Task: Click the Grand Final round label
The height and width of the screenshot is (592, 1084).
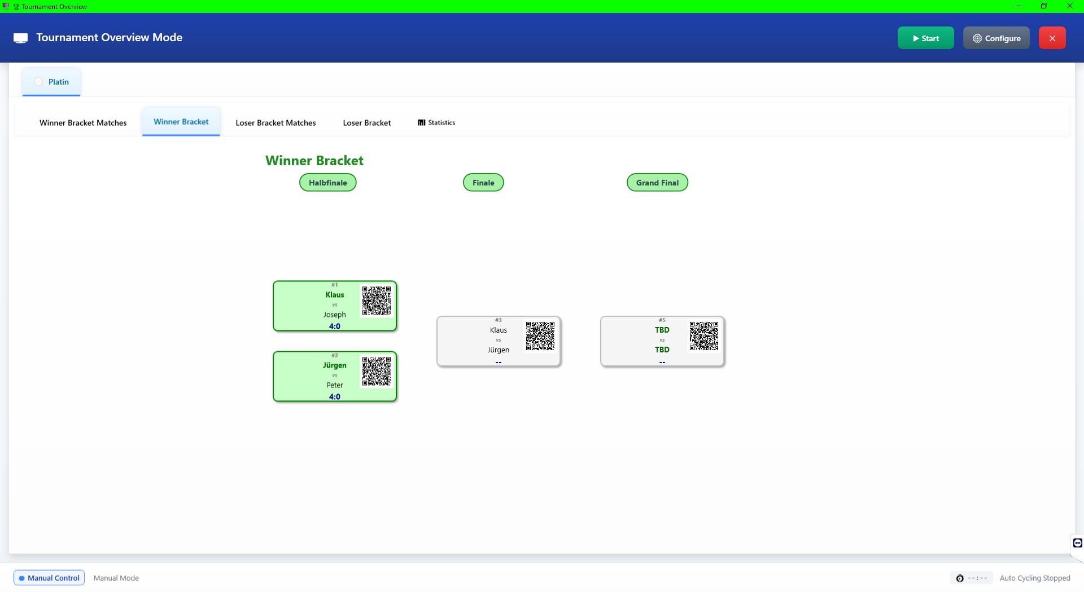Action: click(657, 183)
